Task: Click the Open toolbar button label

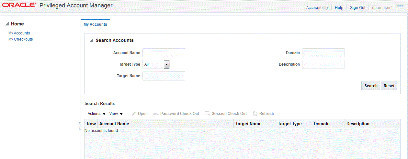Action: [x=143, y=114]
